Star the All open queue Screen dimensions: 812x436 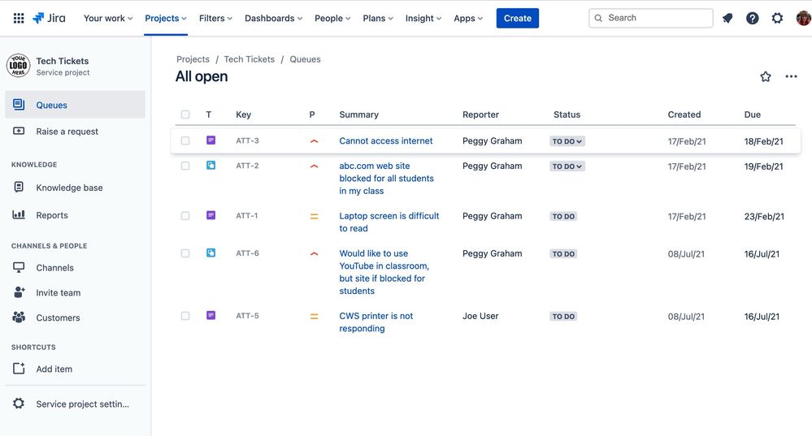[x=766, y=76]
